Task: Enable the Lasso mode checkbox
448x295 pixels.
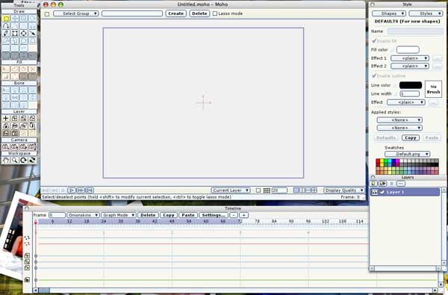Action: point(215,13)
